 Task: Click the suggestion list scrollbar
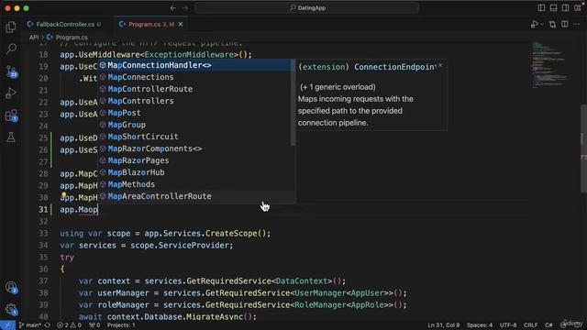coord(293,103)
